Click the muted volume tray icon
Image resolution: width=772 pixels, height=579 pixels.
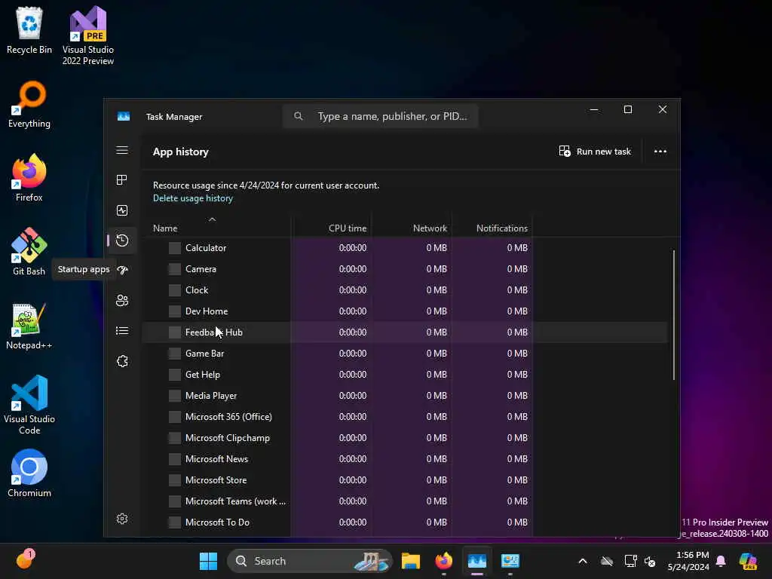(x=650, y=561)
